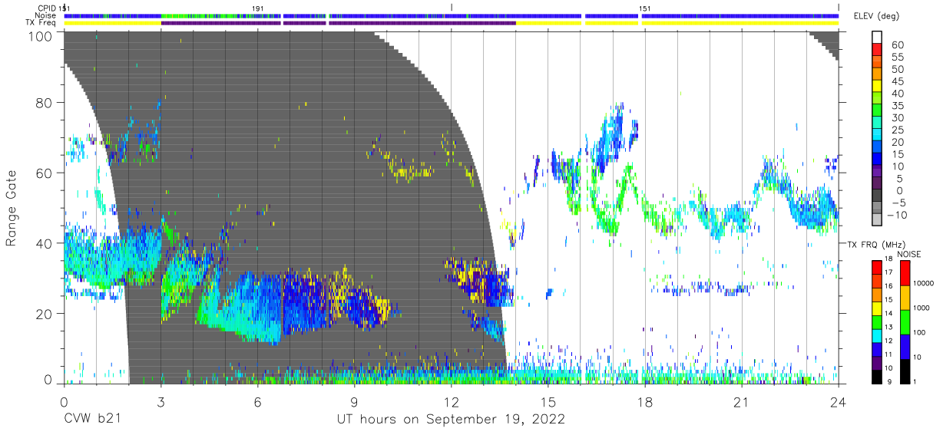Click the '12' hour label on the time axis
Image resolution: width=943 pixels, height=435 pixels.
(x=451, y=401)
